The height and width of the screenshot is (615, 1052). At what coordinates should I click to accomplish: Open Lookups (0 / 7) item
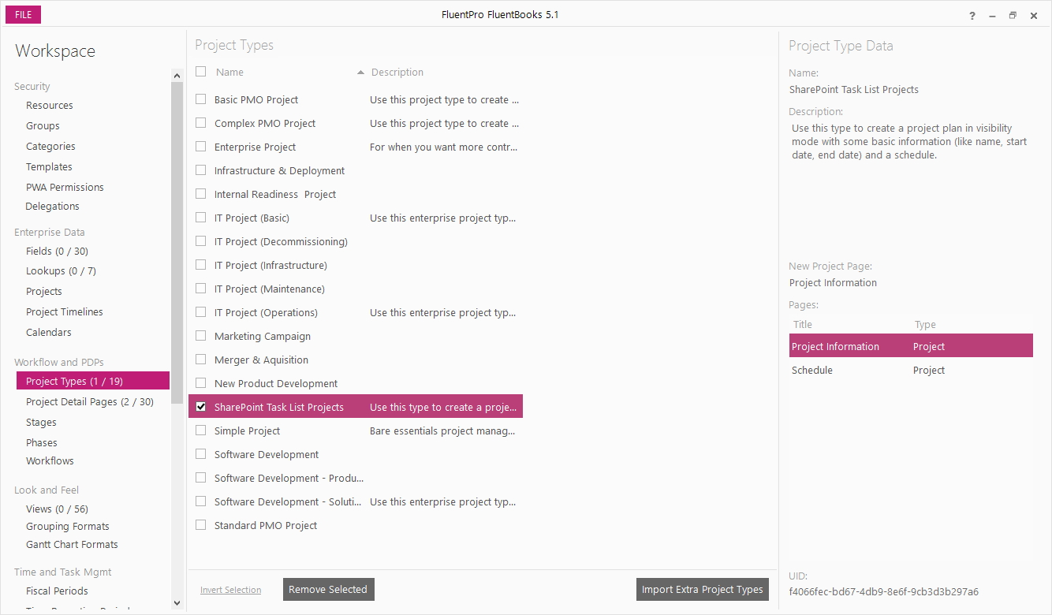point(61,271)
